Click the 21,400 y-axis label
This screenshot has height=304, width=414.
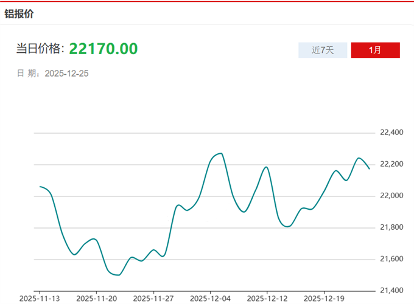pos(391,291)
